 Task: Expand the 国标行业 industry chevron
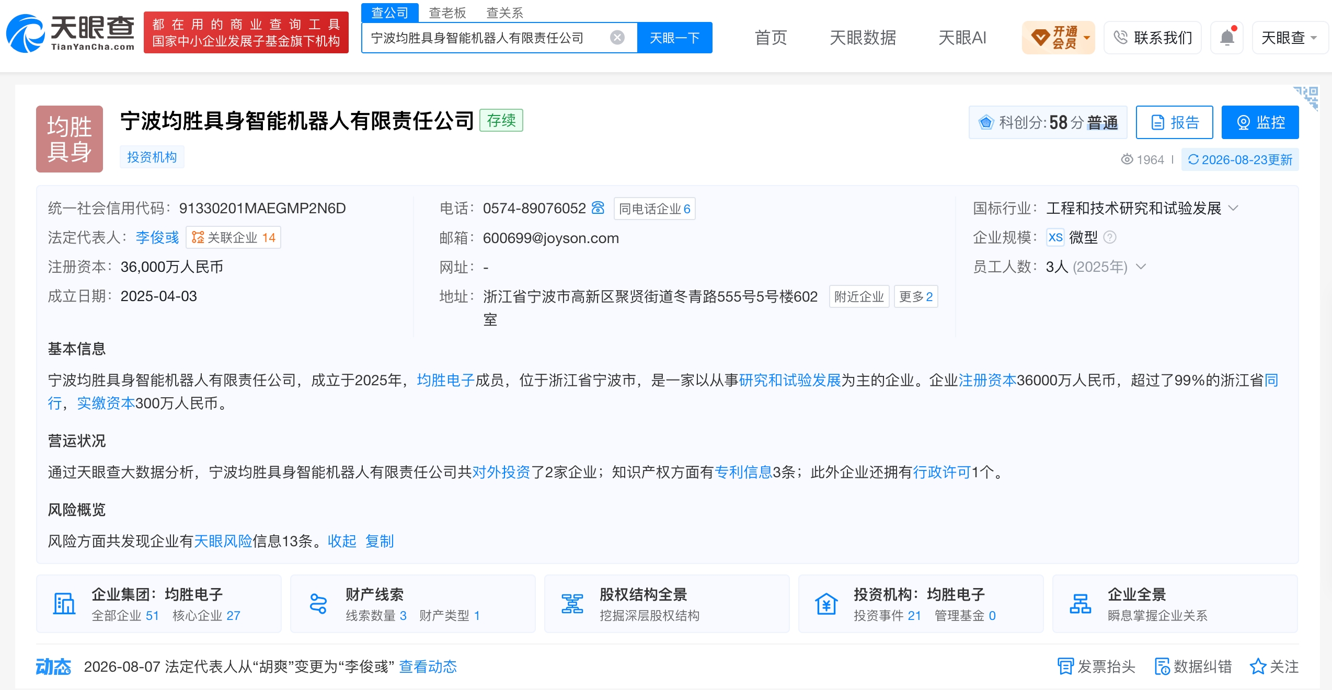[x=1233, y=208]
